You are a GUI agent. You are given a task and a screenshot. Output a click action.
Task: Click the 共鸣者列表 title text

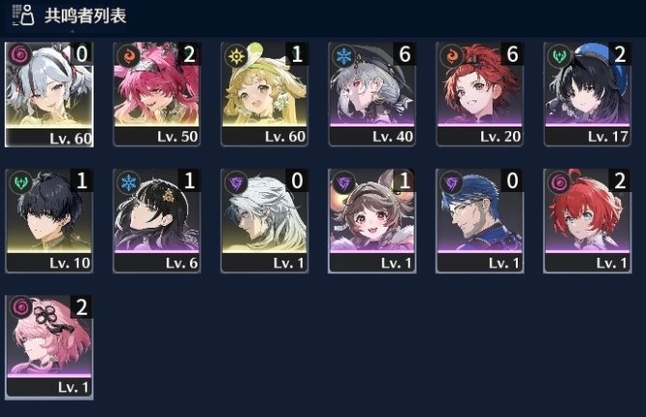85,15
